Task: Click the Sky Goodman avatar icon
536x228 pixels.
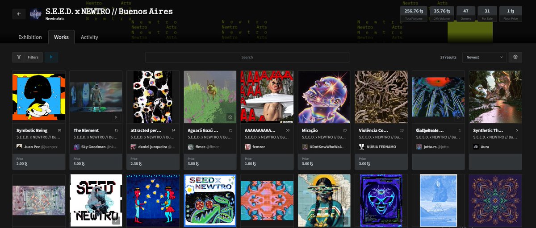Action: pyautogui.click(x=76, y=146)
